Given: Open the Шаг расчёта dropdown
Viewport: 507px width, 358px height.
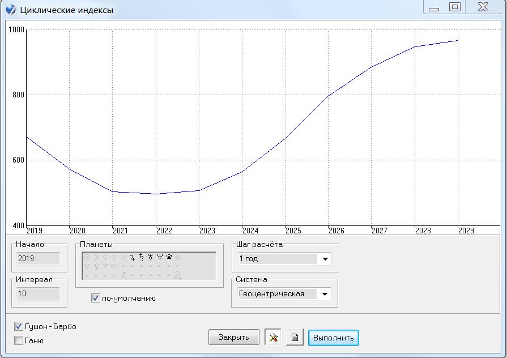Looking at the screenshot, I should pos(325,259).
